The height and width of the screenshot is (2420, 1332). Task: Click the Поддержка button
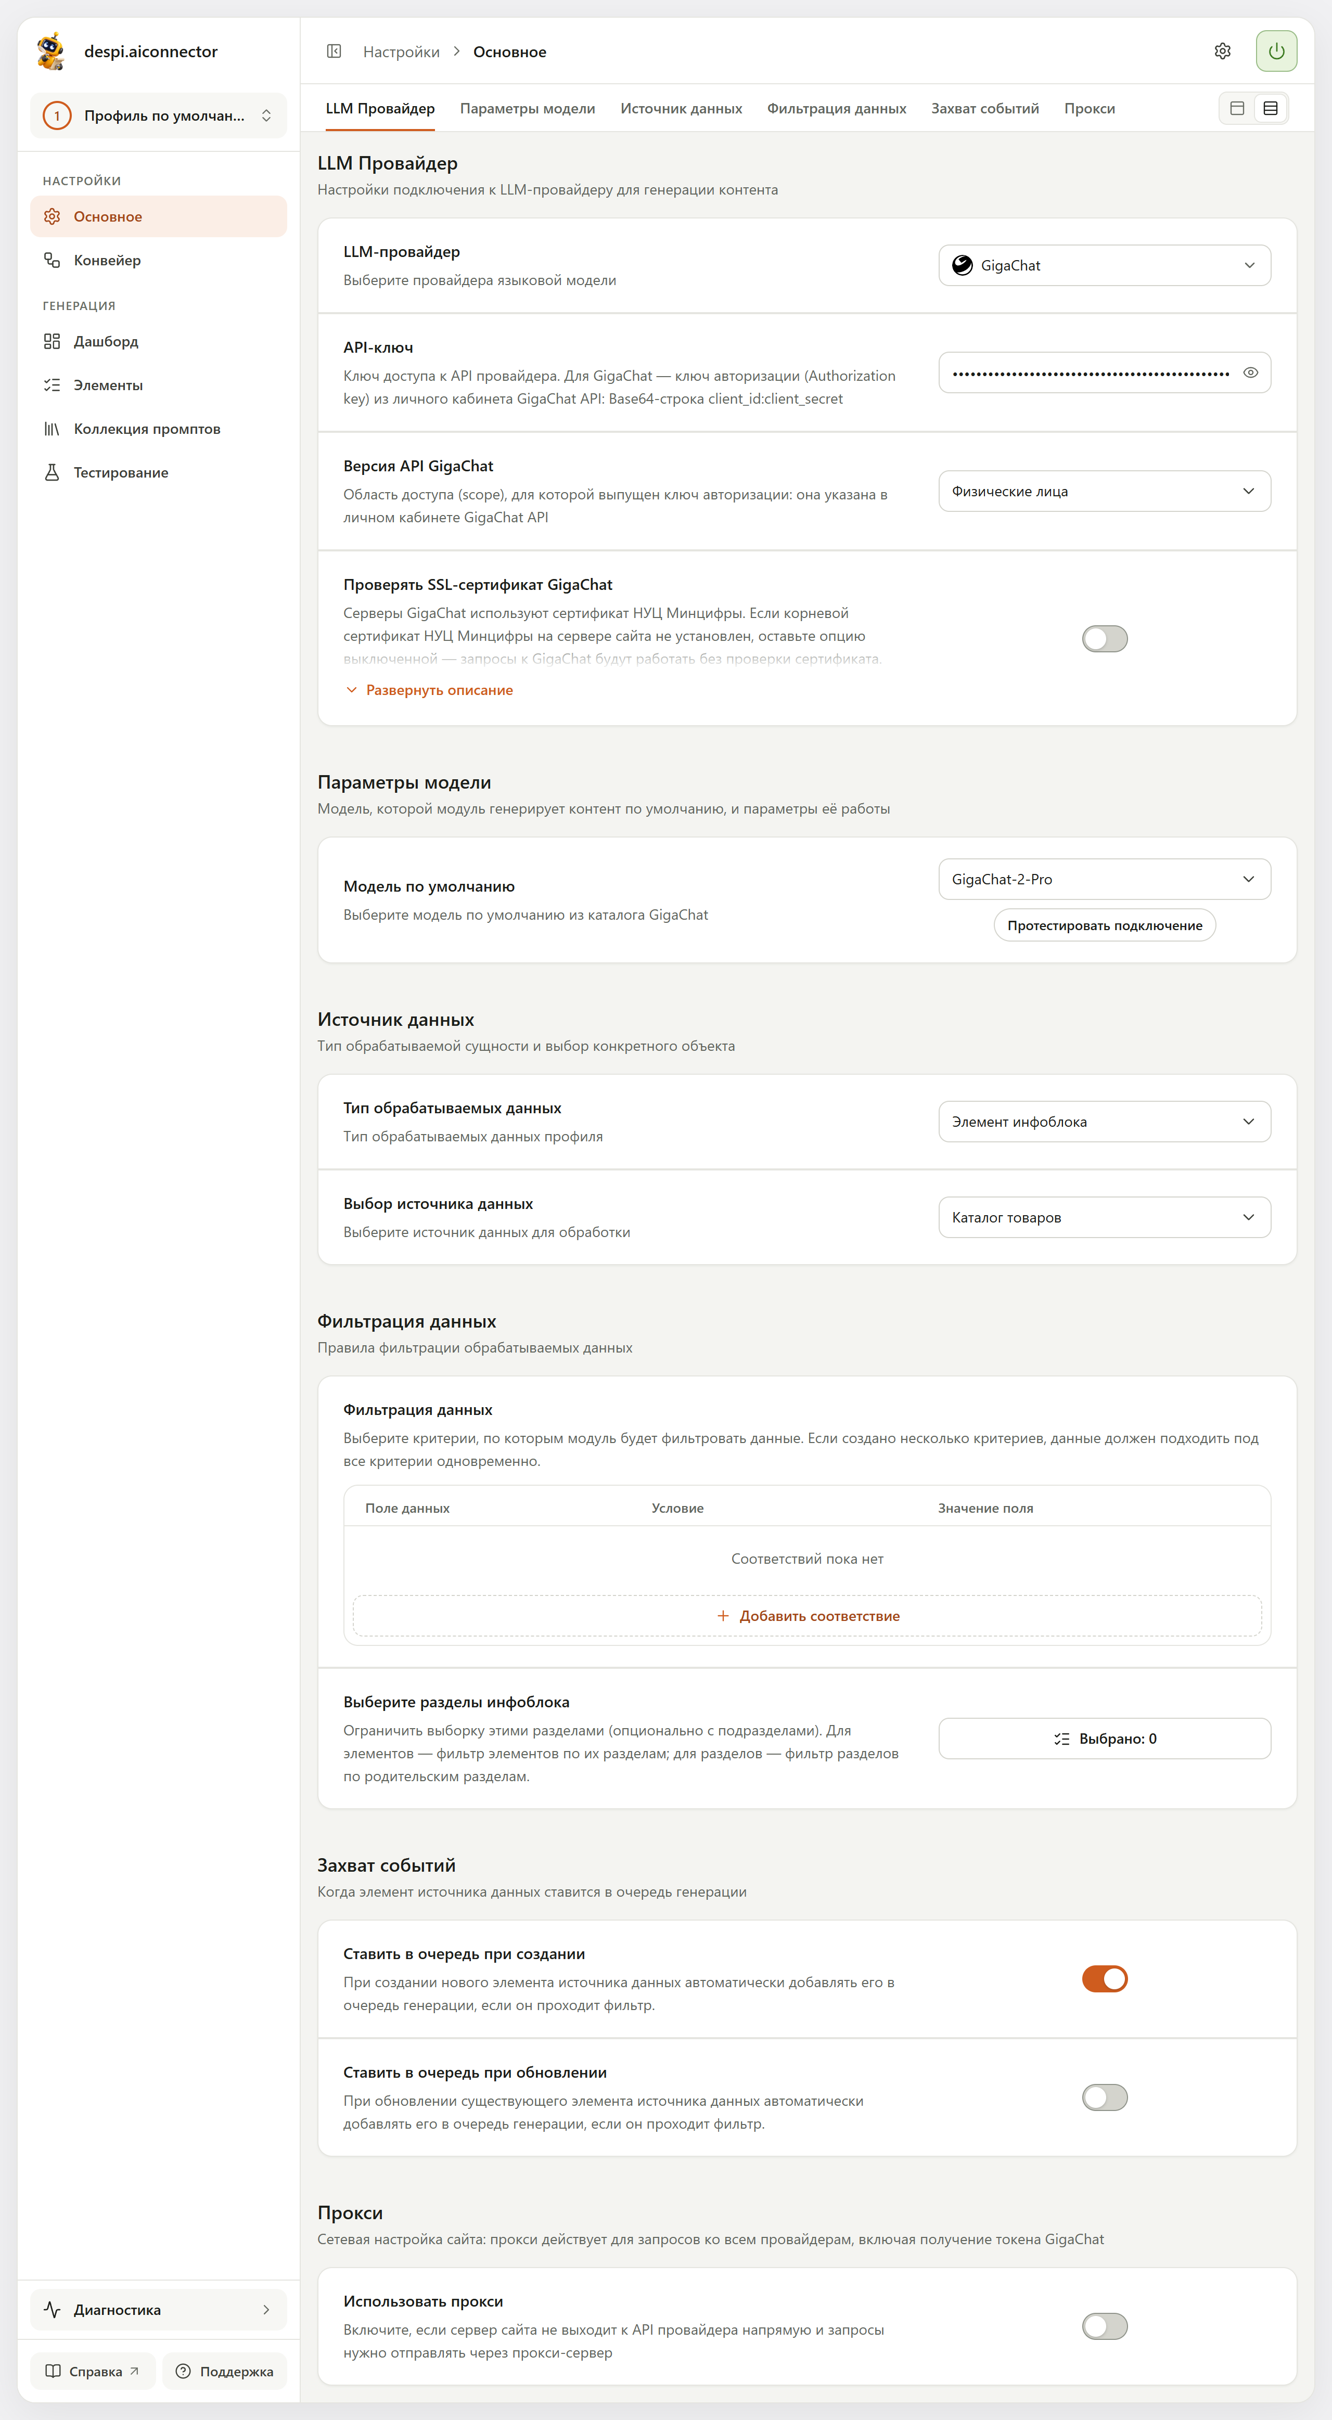224,2372
